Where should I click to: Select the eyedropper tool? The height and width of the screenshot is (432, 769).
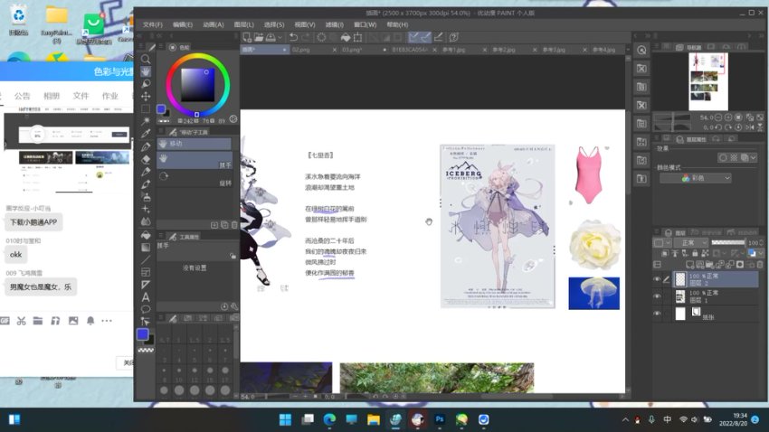(146, 133)
